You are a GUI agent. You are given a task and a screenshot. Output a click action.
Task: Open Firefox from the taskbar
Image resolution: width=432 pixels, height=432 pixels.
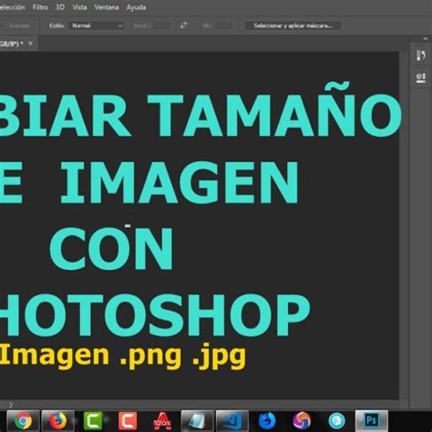pos(57,421)
